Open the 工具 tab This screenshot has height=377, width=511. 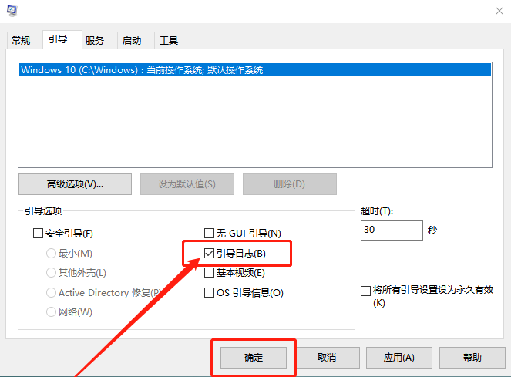click(x=169, y=40)
